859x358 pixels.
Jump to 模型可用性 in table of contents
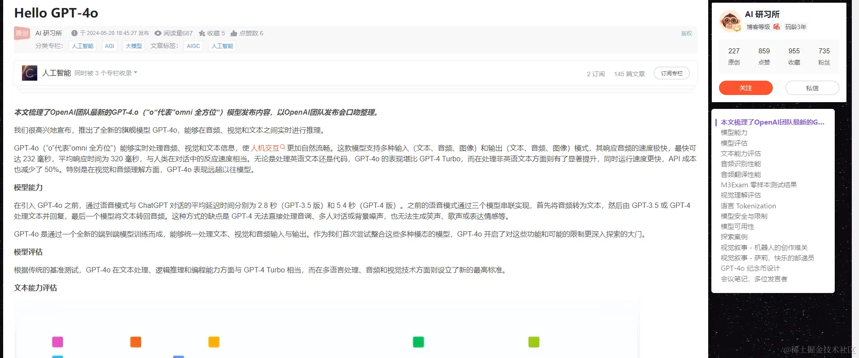737,227
